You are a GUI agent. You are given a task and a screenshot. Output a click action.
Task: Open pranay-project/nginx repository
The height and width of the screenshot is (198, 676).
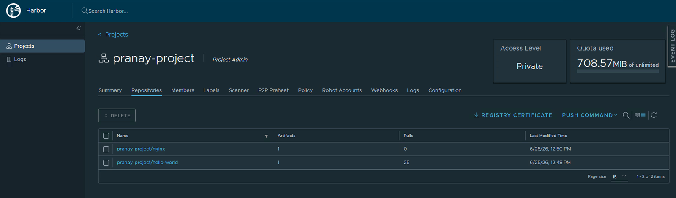[x=141, y=149]
